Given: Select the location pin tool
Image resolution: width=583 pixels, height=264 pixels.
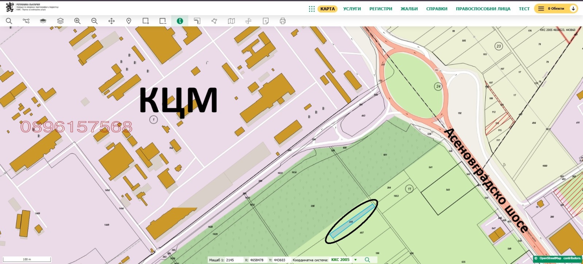Looking at the screenshot, I should coord(129,21).
